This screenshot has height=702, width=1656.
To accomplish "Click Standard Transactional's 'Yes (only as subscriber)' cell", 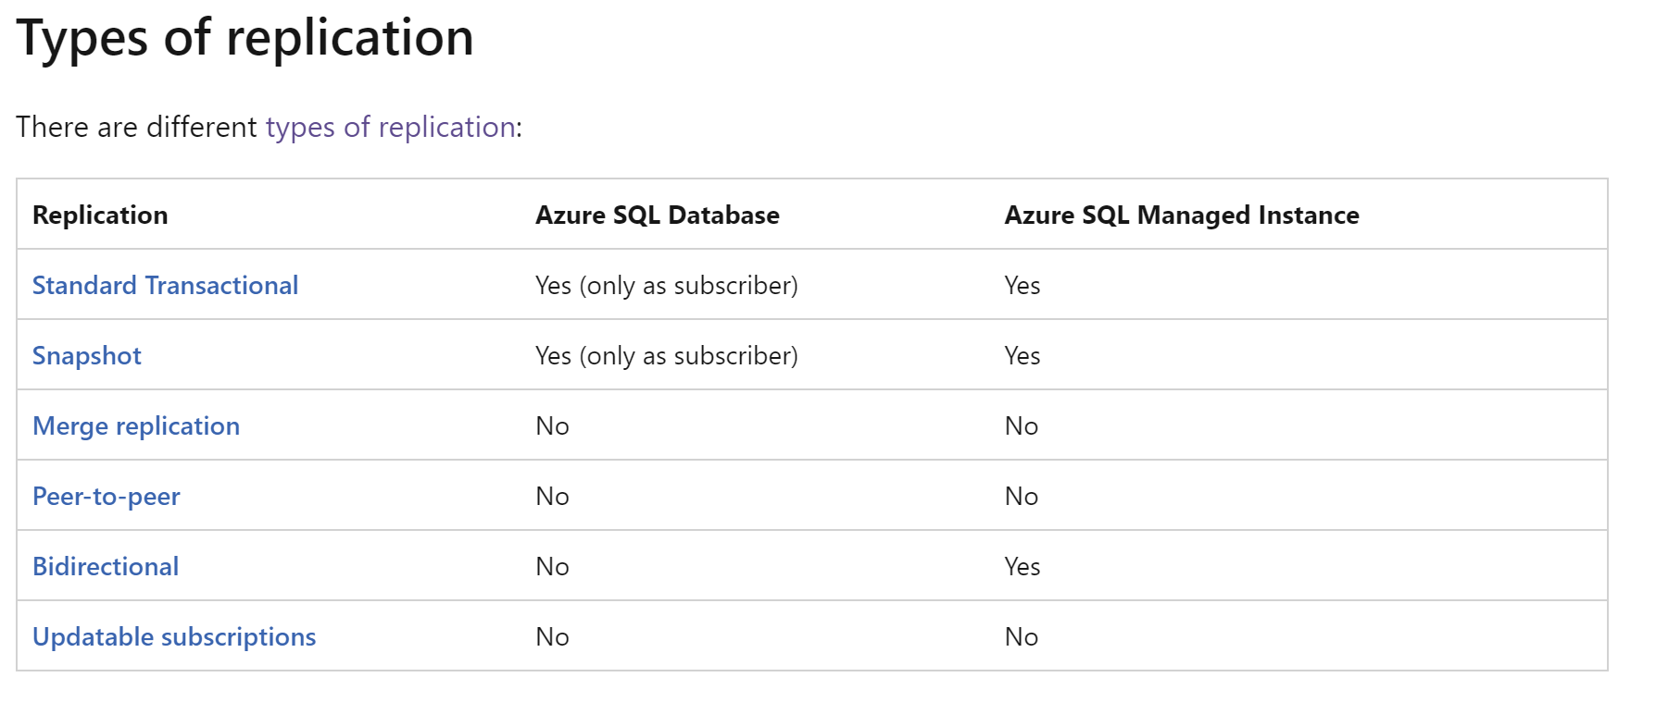I will 667,286.
